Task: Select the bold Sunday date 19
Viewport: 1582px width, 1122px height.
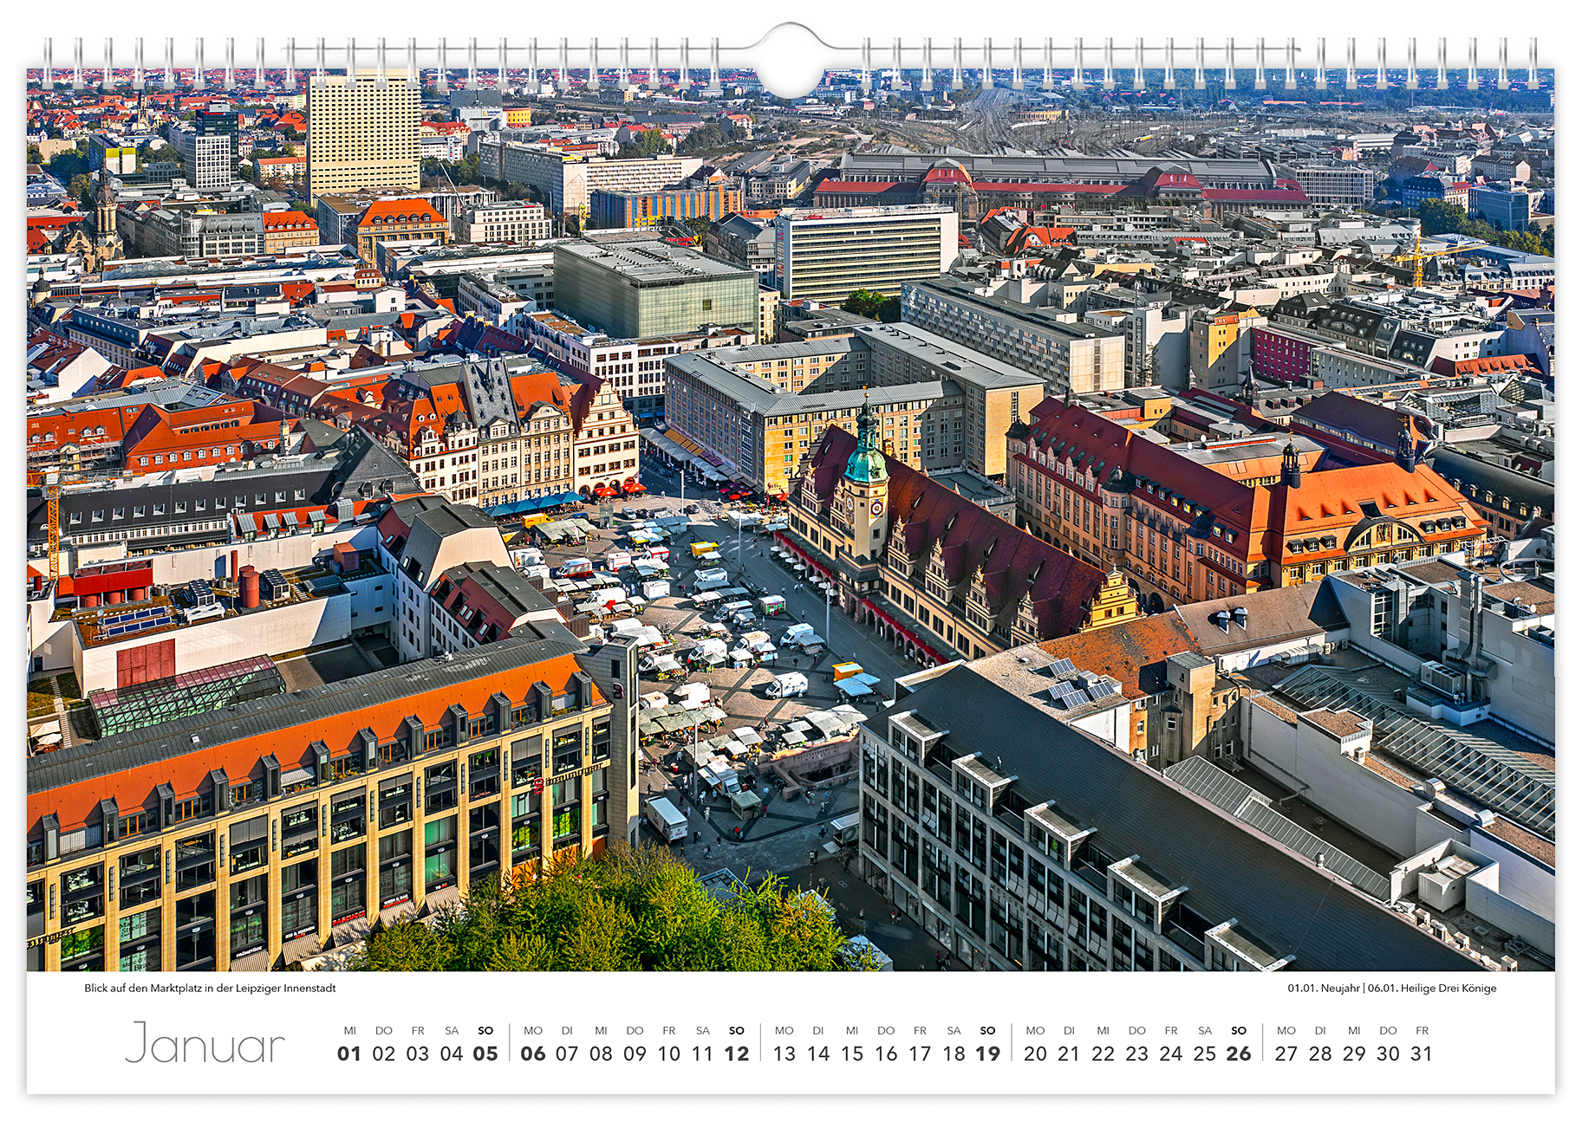Action: (x=987, y=1054)
